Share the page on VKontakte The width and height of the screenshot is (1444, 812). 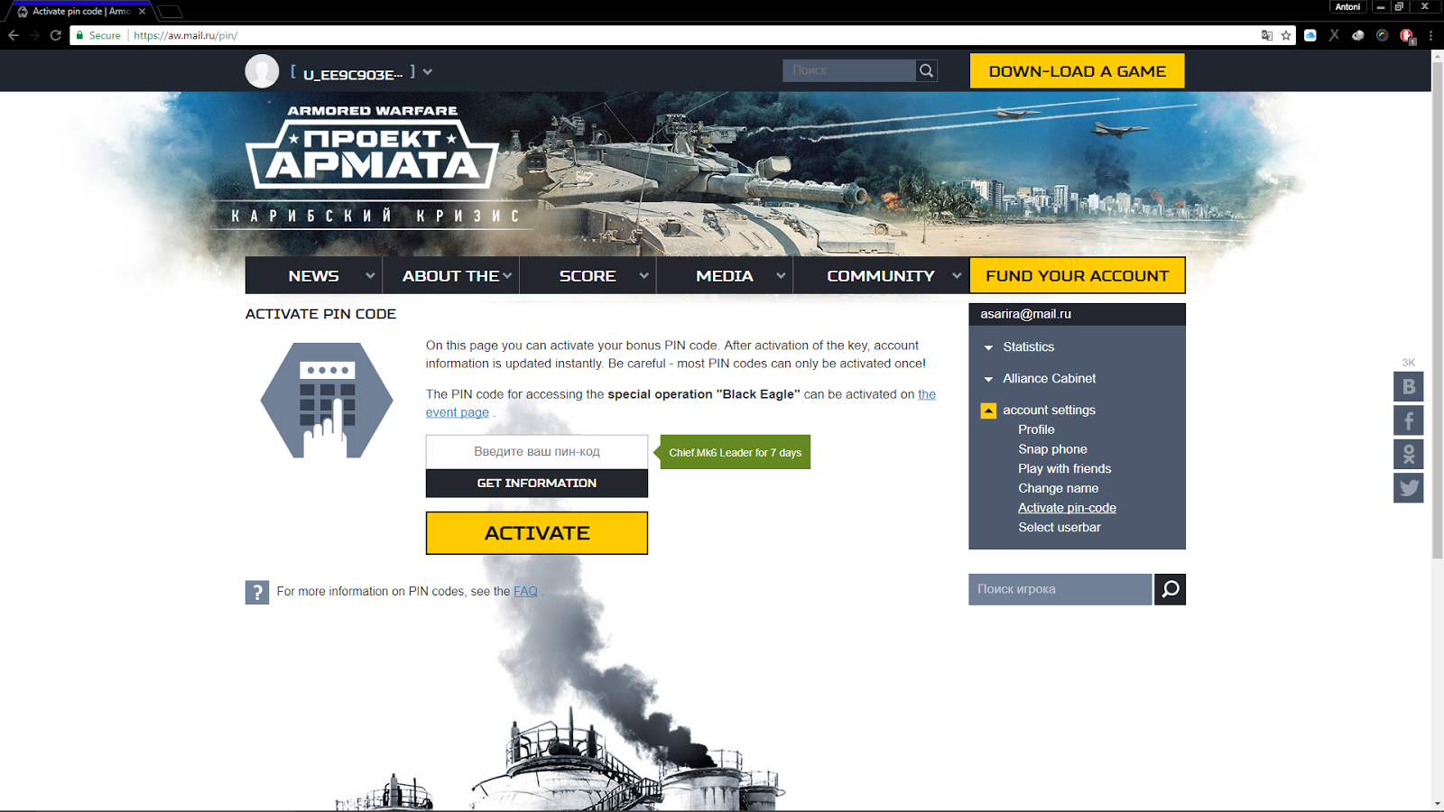click(1409, 387)
